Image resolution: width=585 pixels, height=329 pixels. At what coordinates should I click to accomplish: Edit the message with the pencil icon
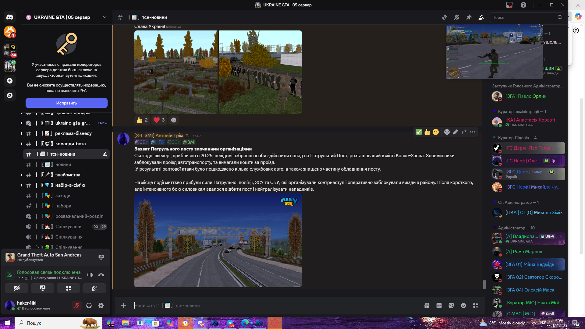(x=456, y=132)
